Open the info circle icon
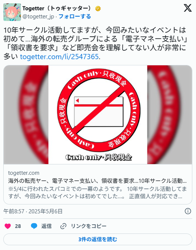 (x=188, y=211)
